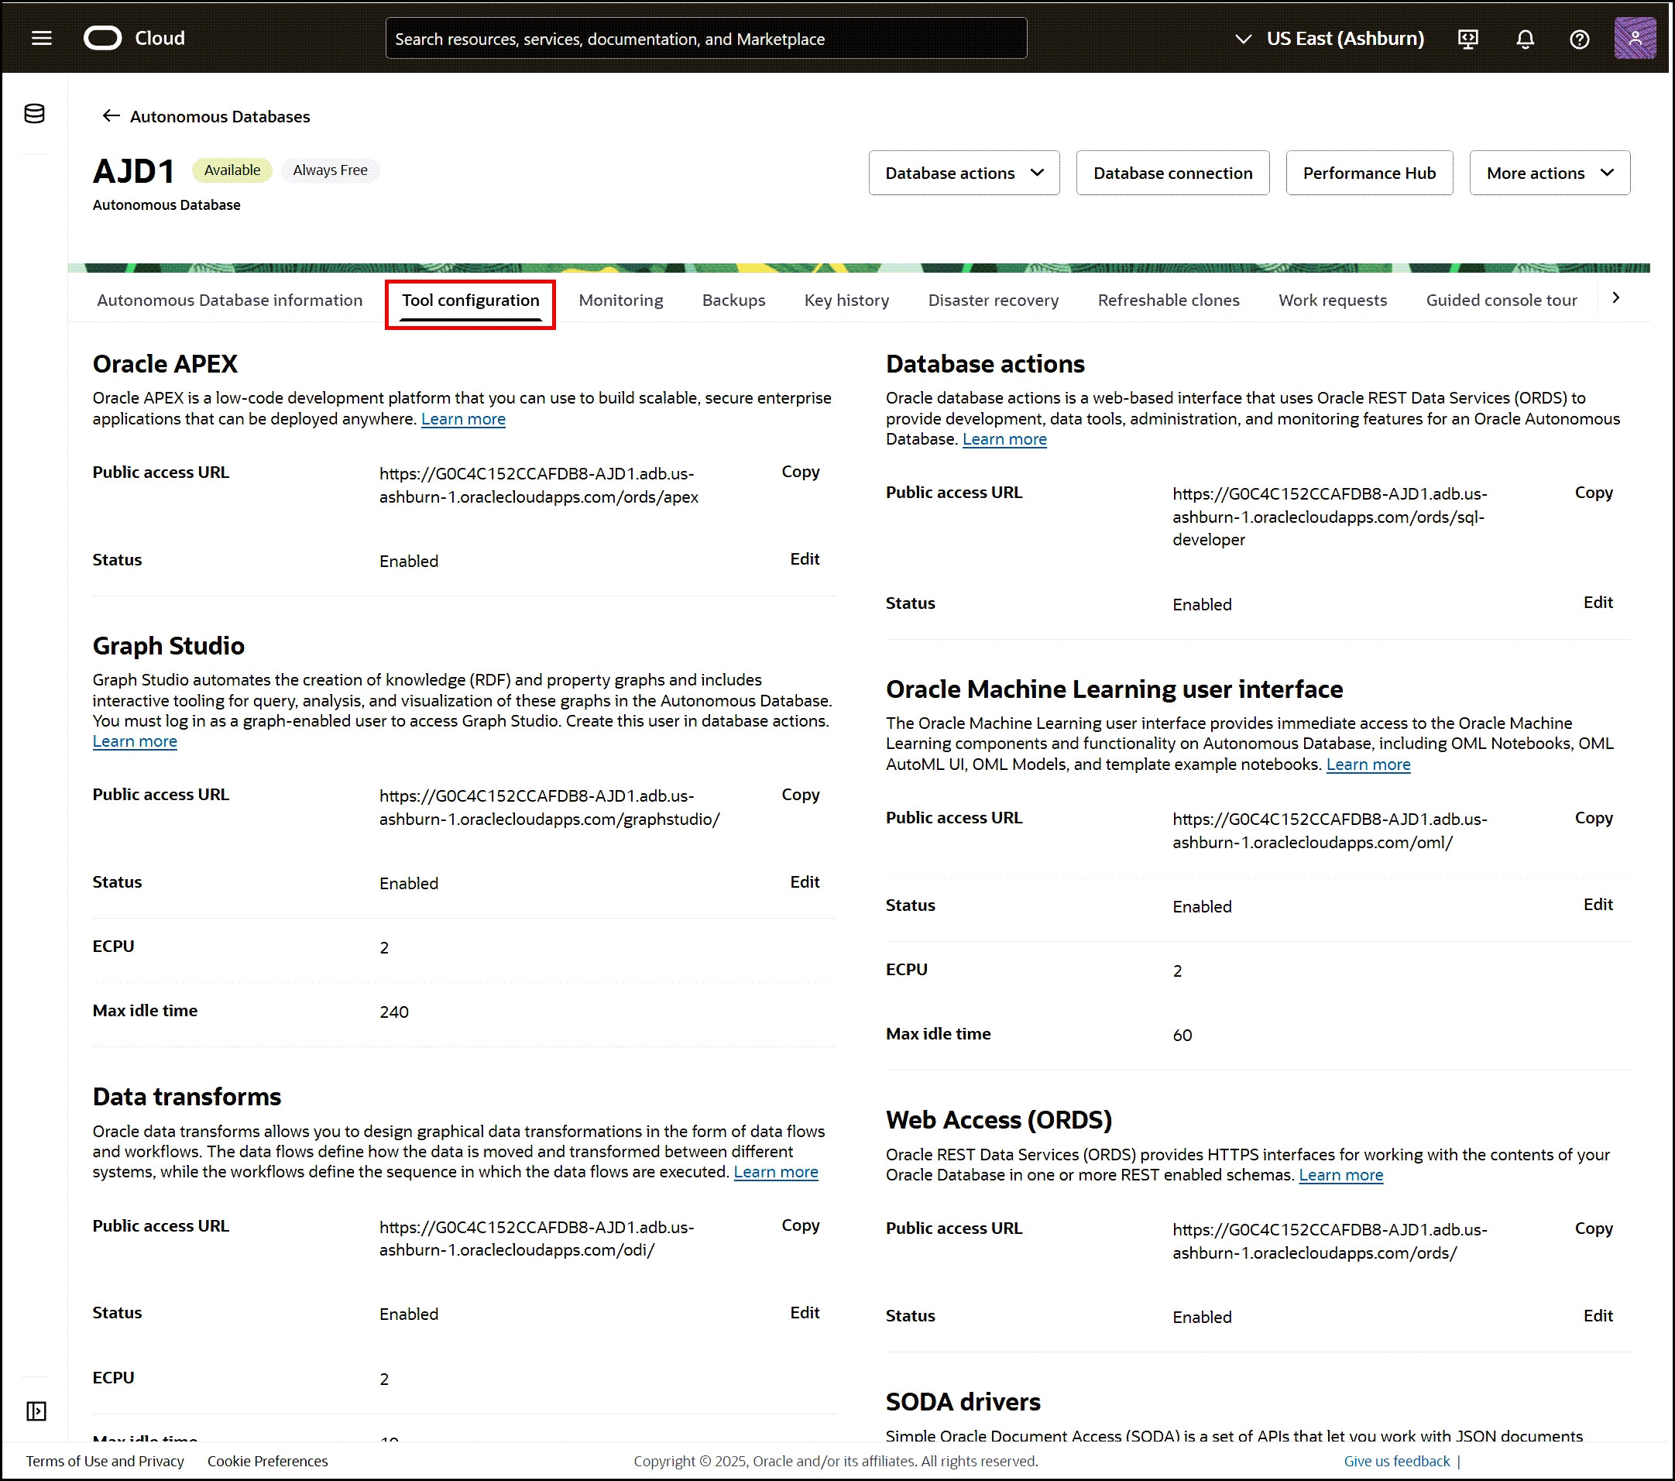Open Learn more under Database actions
Screen dimensions: 1675x1481
(1004, 439)
